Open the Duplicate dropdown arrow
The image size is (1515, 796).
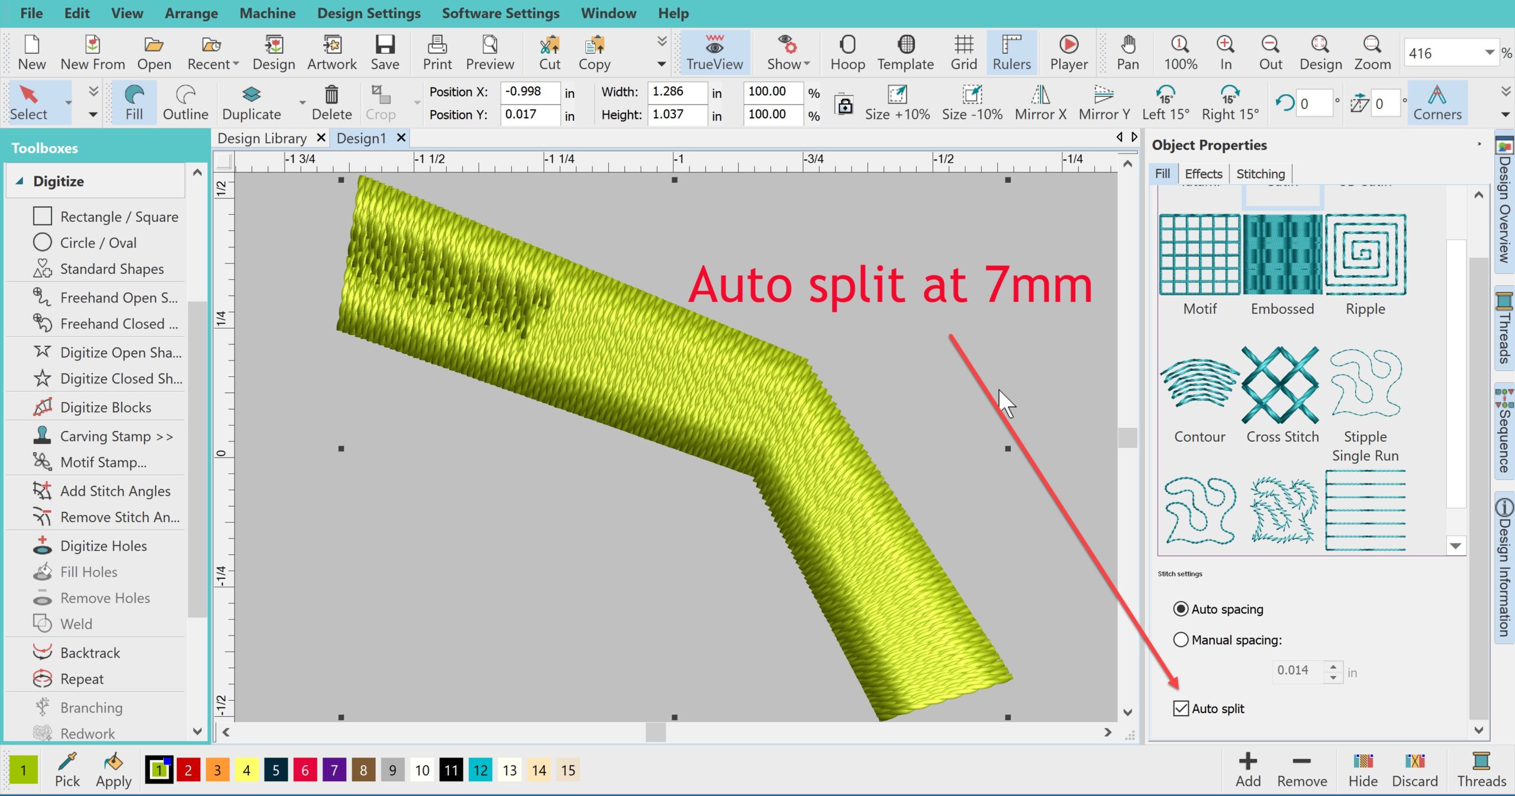click(x=302, y=103)
